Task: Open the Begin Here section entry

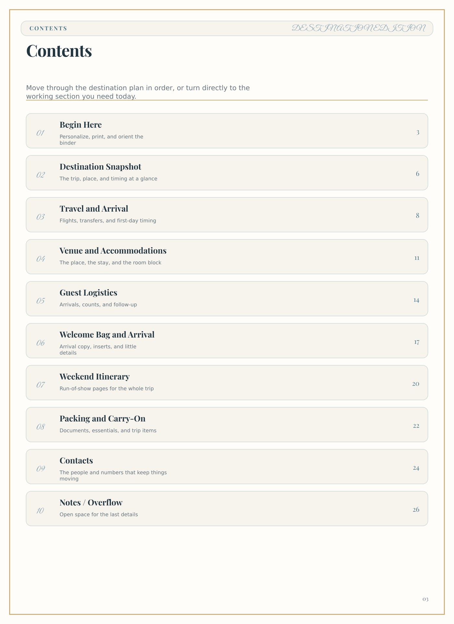Action: coord(227,131)
